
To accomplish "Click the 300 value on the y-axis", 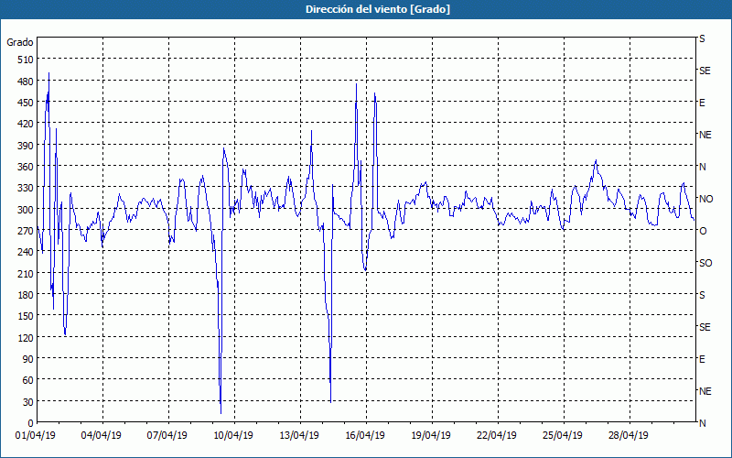I will pos(26,210).
